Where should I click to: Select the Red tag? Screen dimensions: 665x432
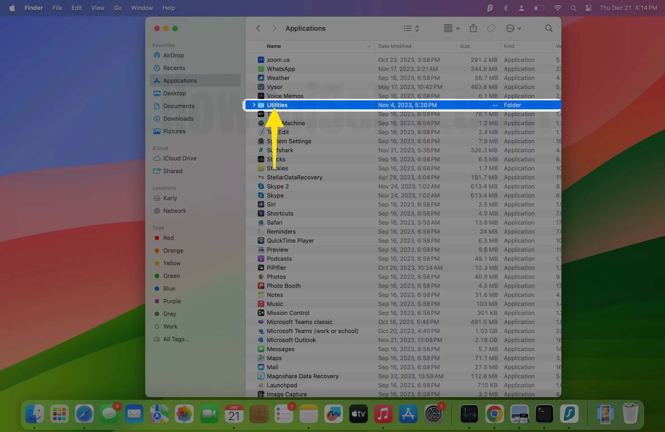tap(195, 238)
